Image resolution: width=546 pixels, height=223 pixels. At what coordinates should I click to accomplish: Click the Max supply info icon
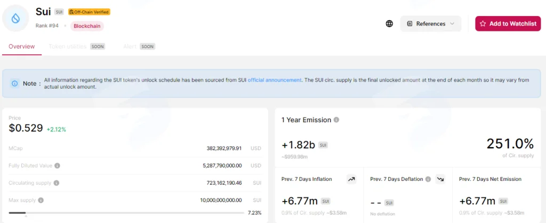(x=41, y=201)
